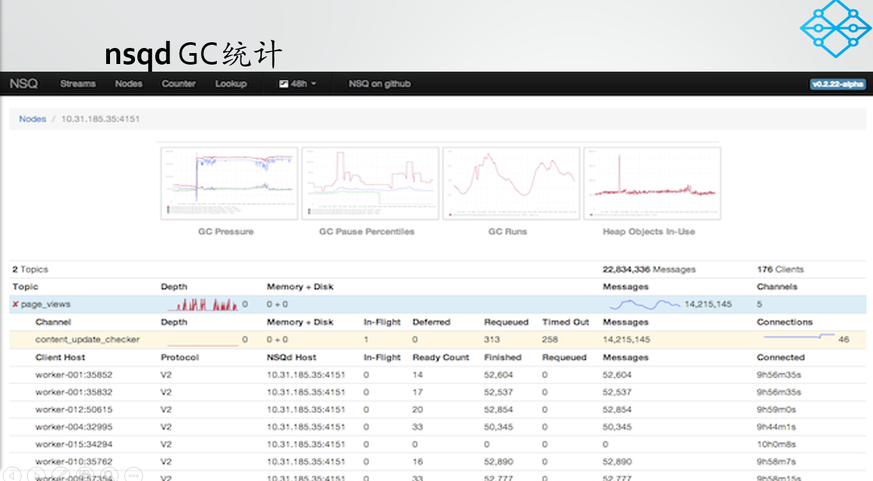Viewport: 873px width, 481px height.
Task: Click the page_views '14,215,145' message count
Action: click(x=708, y=304)
